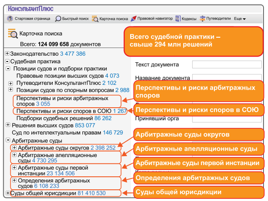Expand Суды общей юрисдикции node
Screen dimensions: 268x201
tap(8, 193)
